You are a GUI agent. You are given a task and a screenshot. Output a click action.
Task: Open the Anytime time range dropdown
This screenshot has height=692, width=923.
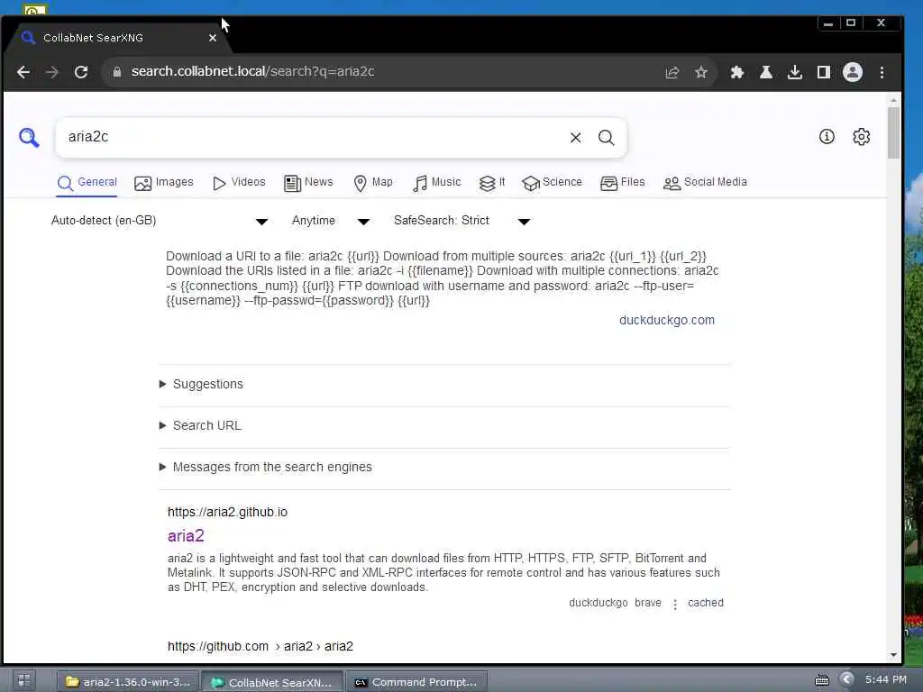pyautogui.click(x=330, y=221)
